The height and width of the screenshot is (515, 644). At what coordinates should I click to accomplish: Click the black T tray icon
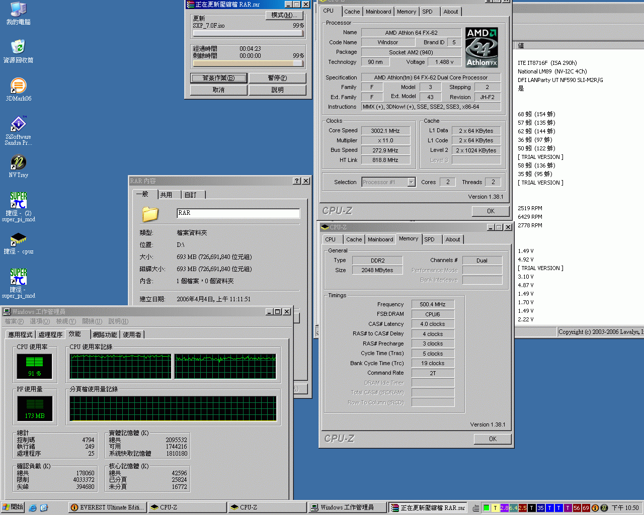point(531,508)
